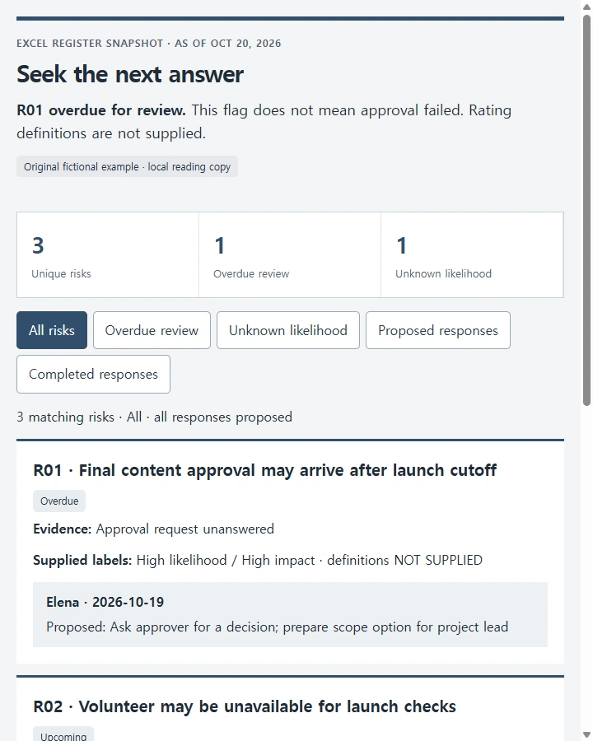Image resolution: width=593 pixels, height=741 pixels.
Task: Click Elena's proposed response note
Action: point(290,614)
